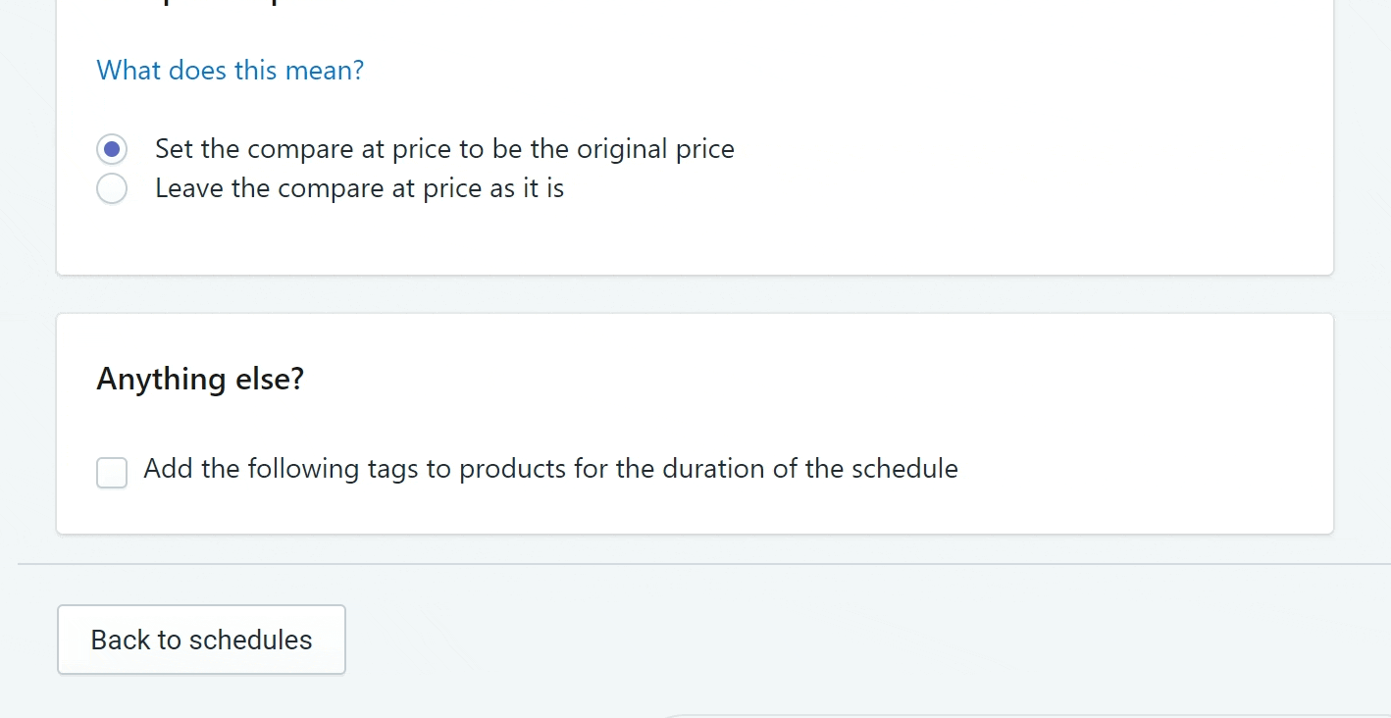This screenshot has width=1391, height=718.
Task: Select the original price radio button
Action: click(x=112, y=149)
